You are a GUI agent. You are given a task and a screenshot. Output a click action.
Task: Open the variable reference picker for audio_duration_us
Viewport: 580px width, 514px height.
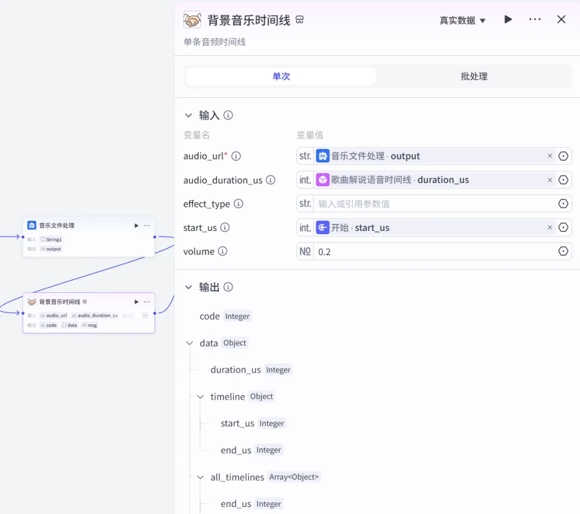pyautogui.click(x=563, y=180)
